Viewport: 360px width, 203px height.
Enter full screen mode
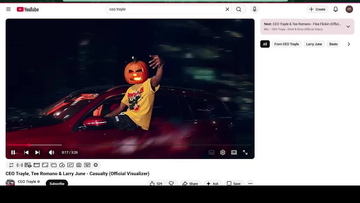pyautogui.click(x=245, y=153)
